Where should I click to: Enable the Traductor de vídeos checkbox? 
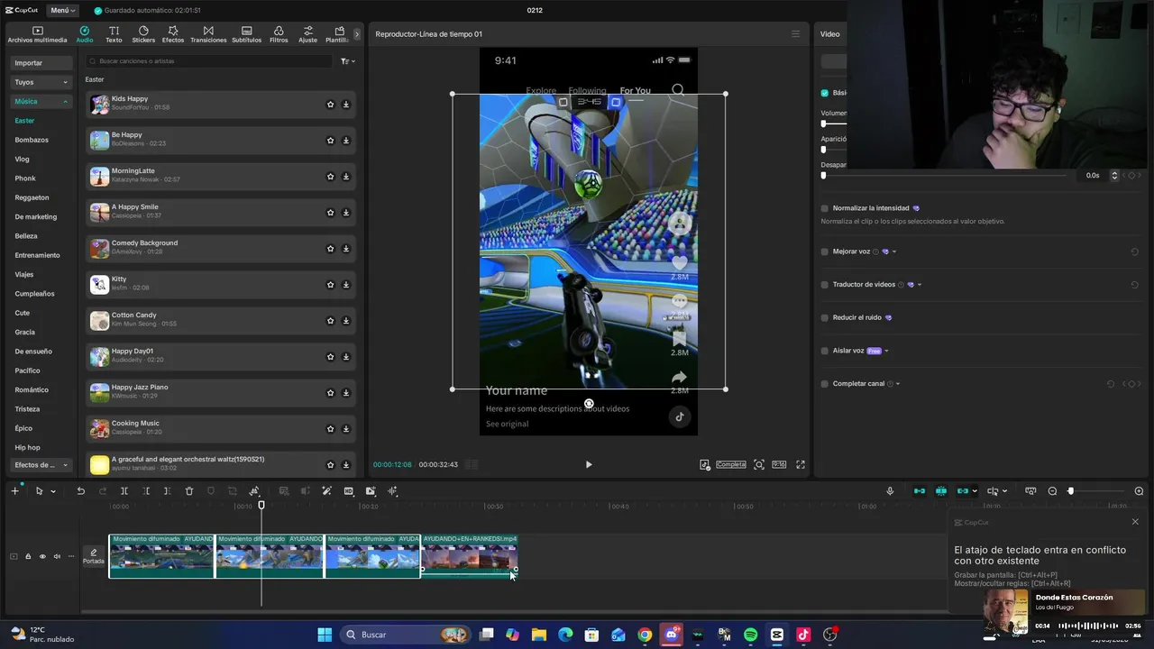[824, 285]
